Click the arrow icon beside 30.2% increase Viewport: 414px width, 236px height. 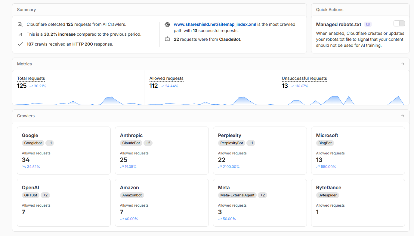(20, 34)
